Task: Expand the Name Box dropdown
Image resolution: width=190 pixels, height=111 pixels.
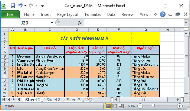Action: pyautogui.click(x=52, y=23)
